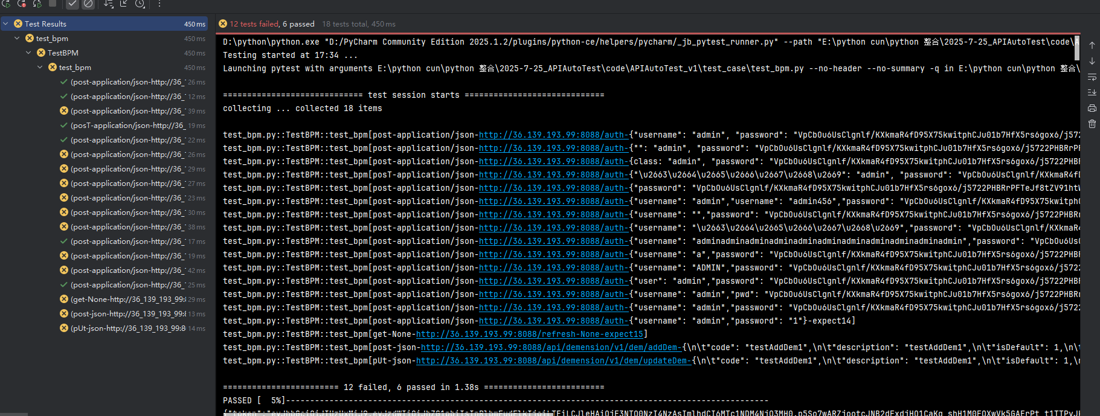Collapse the first test_bpm module node

17,38
